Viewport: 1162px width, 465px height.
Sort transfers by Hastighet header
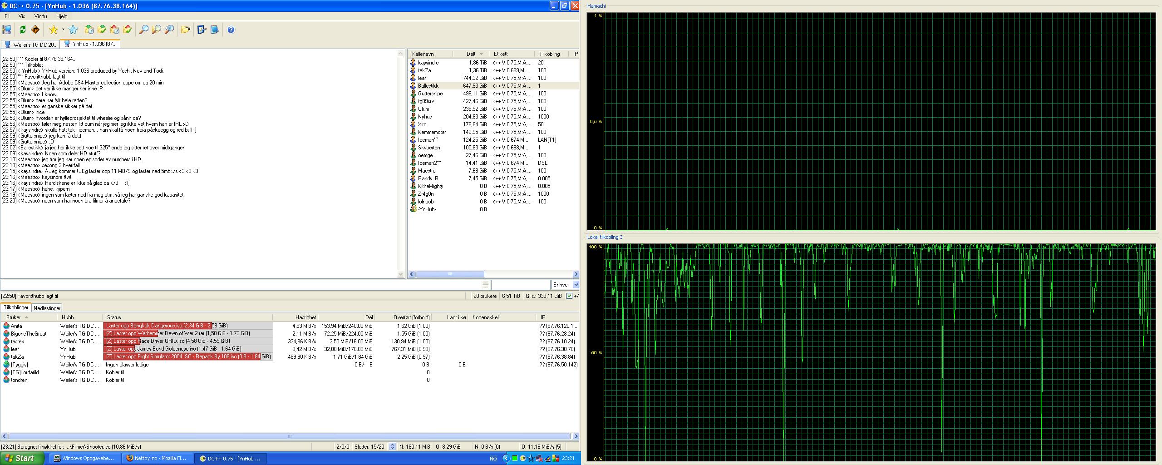pyautogui.click(x=295, y=317)
